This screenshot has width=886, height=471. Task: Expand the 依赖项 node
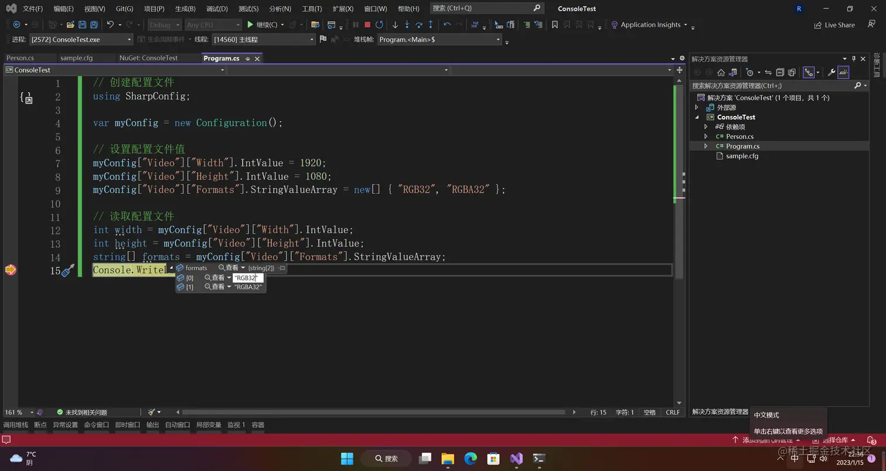[706, 127]
